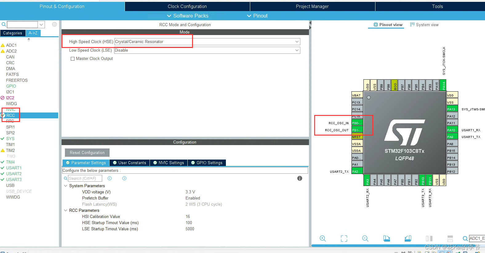Collapse the System Parameters group
Screen dimensions: 485x253
point(66,186)
